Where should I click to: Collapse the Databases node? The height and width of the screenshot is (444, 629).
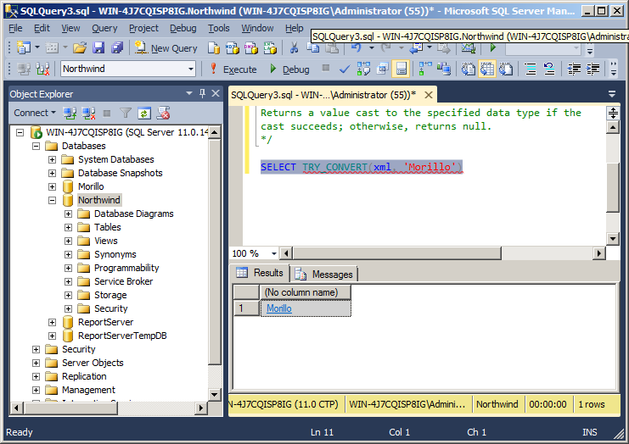point(37,146)
